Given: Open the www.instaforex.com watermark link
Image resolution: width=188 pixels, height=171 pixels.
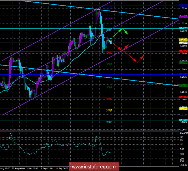Looking at the screenshot, I should pyautogui.click(x=94, y=167).
